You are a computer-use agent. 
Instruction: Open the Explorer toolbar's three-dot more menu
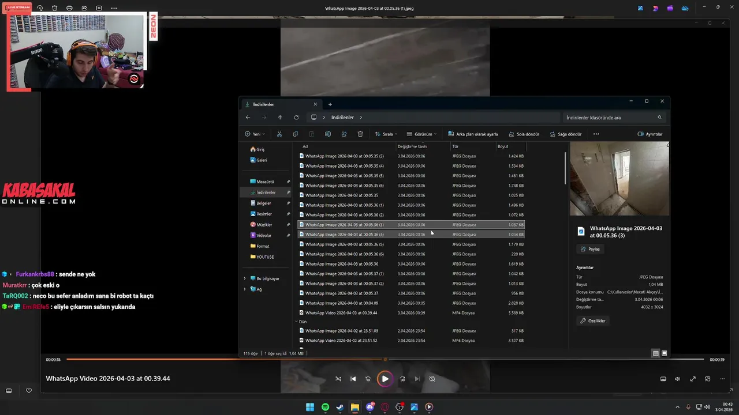point(596,134)
